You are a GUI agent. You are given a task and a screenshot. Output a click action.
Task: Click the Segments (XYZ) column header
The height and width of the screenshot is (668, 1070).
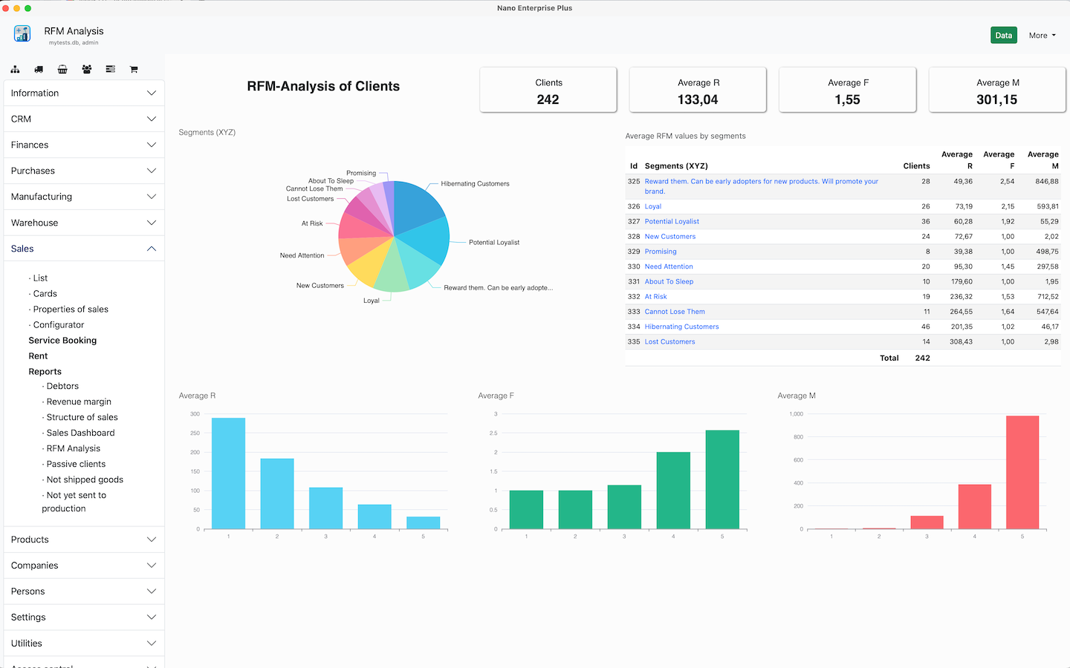coord(676,166)
